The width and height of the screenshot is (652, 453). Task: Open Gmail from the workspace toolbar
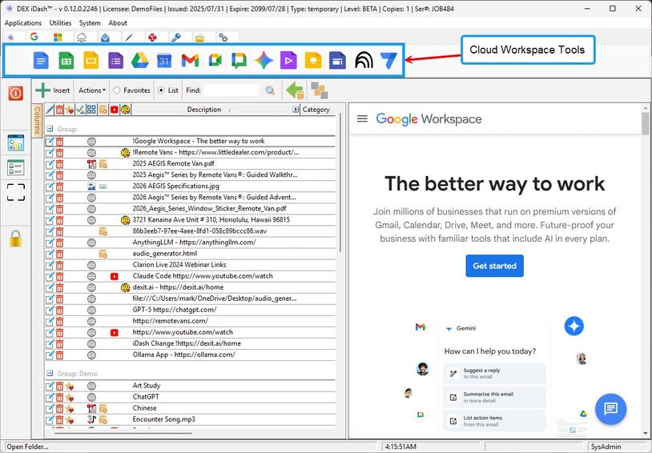pos(190,61)
